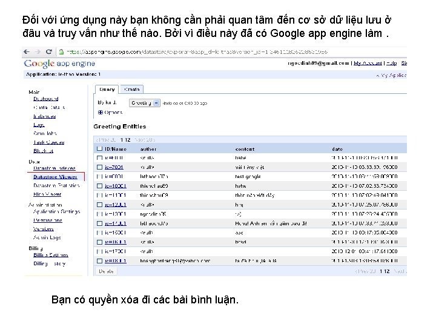Check the checkbox for id=14001 row
Viewport: 436px width, 327px height.
99,223
